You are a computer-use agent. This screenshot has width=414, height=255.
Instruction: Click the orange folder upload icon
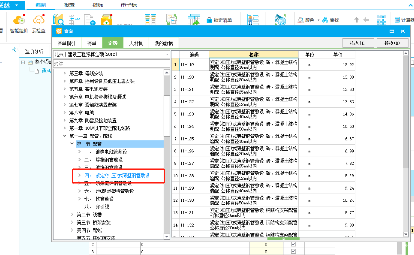click(106, 20)
